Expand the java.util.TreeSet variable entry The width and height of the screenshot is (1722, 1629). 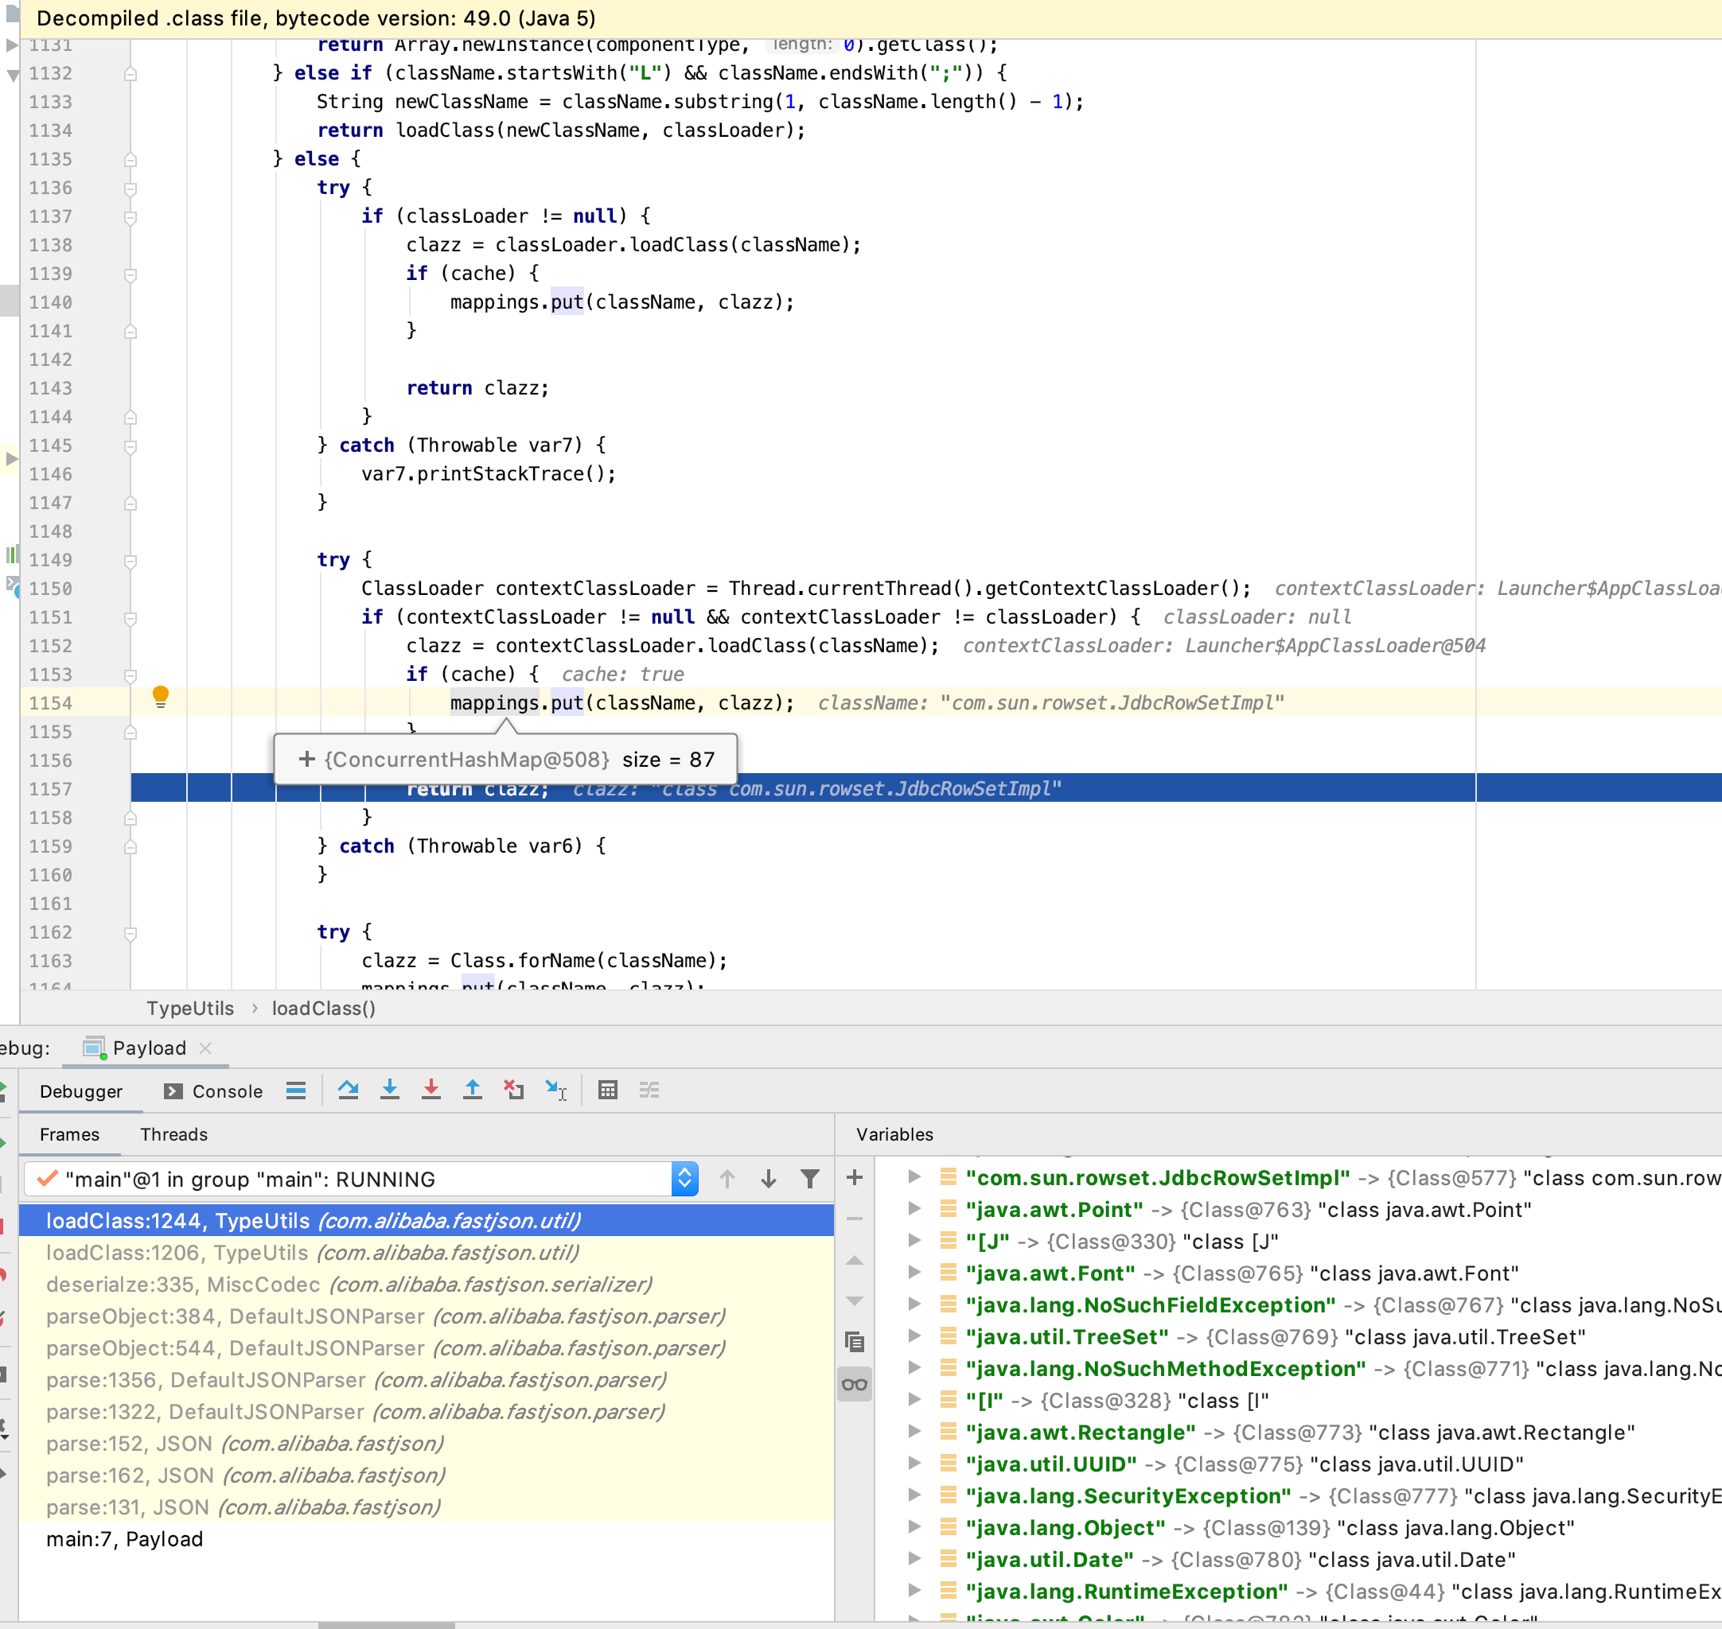[x=914, y=1335]
